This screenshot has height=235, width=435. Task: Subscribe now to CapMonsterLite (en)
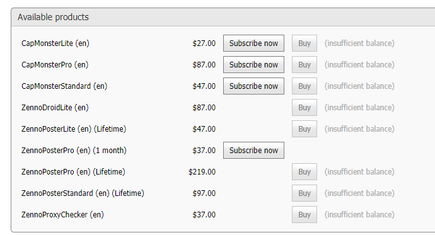point(253,43)
